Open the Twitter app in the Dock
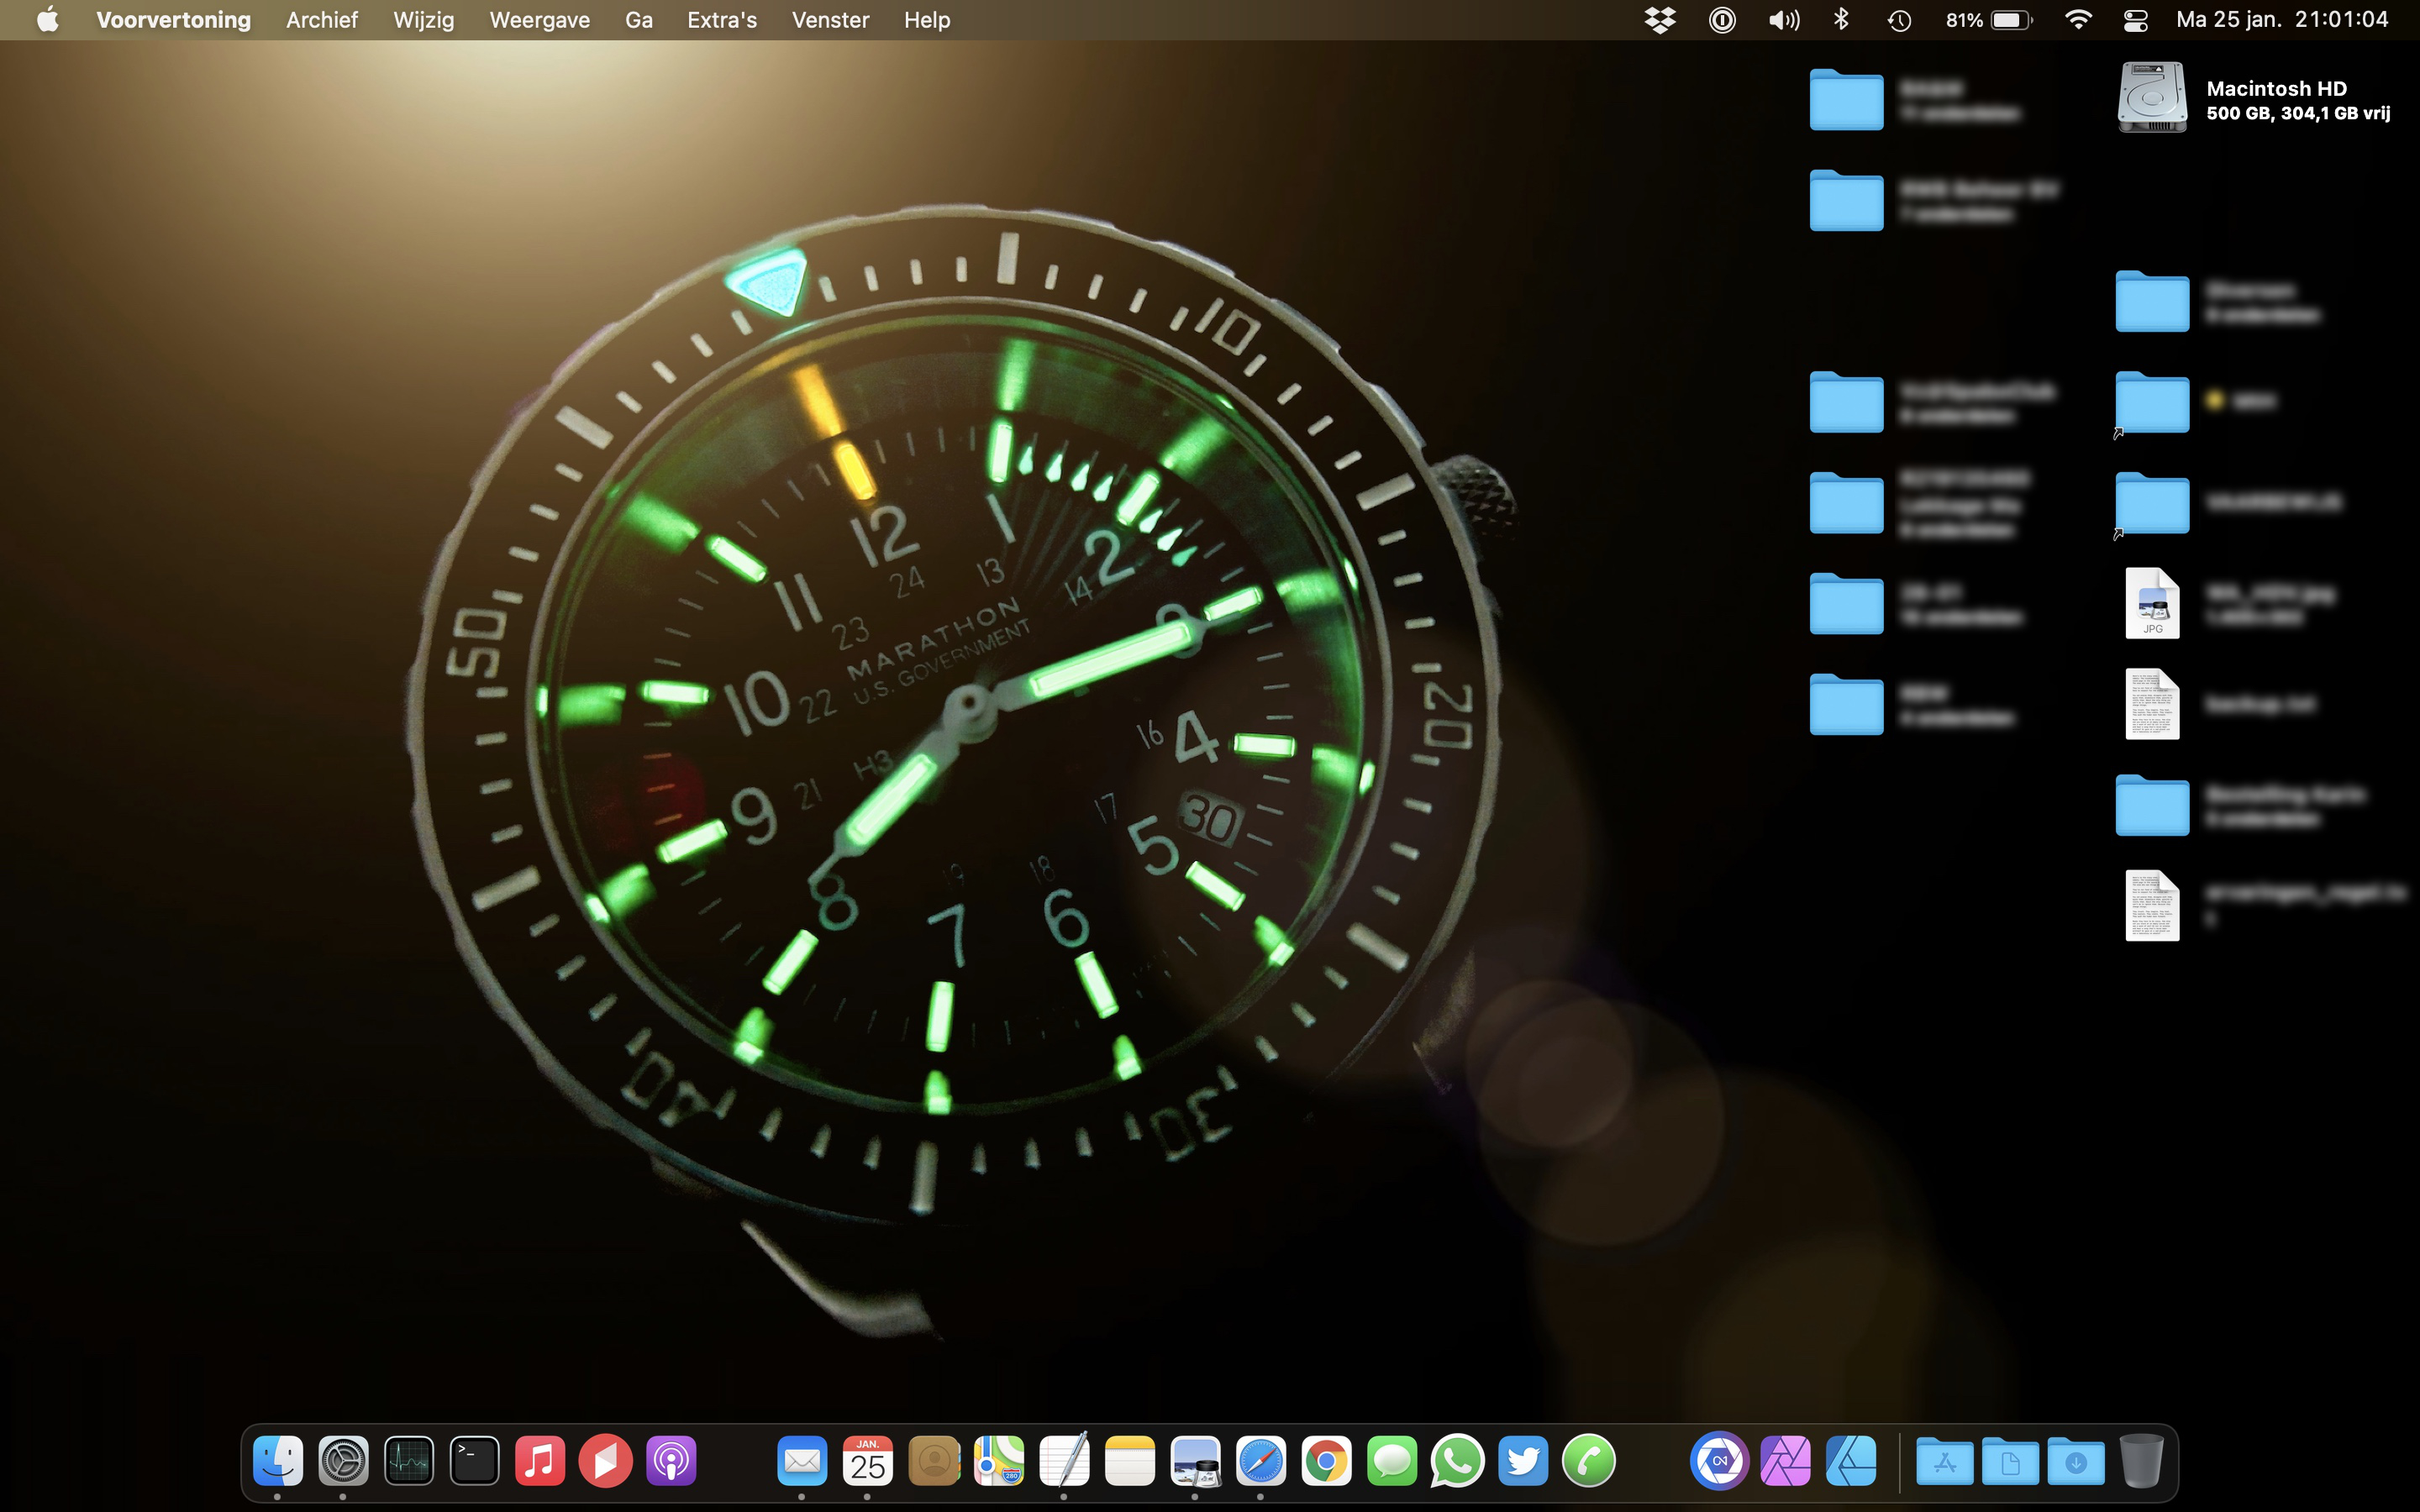 pyautogui.click(x=1523, y=1461)
